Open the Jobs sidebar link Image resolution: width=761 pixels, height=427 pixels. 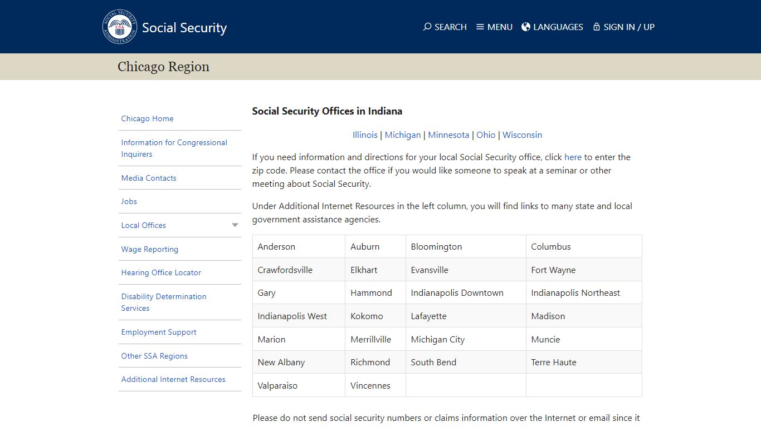point(129,201)
